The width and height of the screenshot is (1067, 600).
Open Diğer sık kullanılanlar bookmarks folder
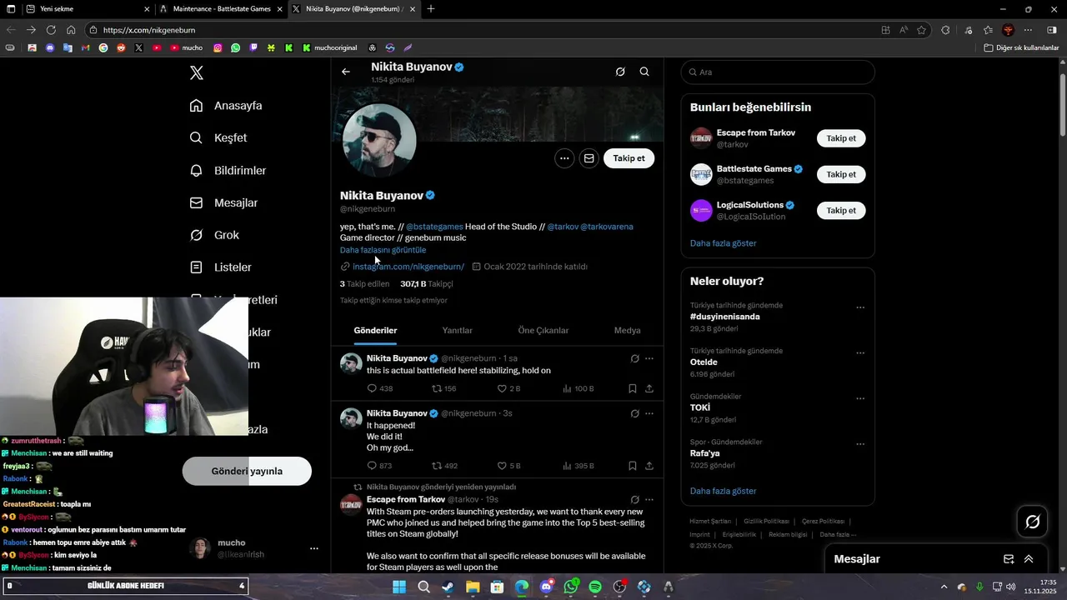click(1021, 48)
